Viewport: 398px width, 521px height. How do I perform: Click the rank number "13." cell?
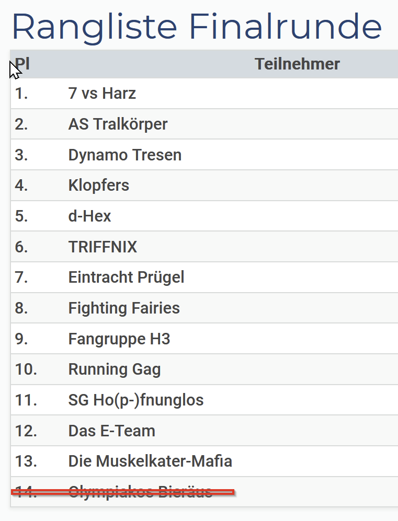[26, 461]
